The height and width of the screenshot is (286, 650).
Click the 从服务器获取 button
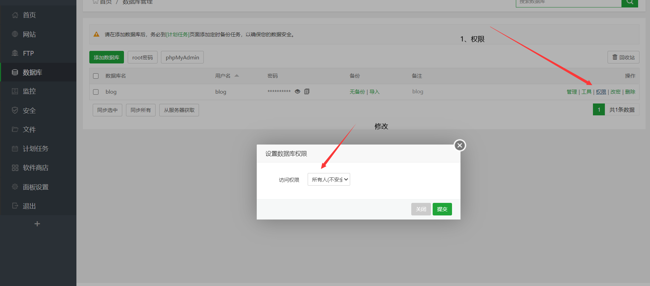coord(179,110)
